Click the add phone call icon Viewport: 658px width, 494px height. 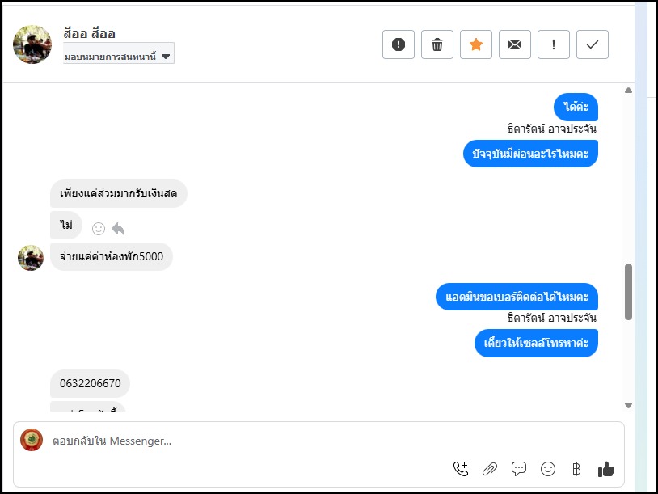click(x=461, y=468)
